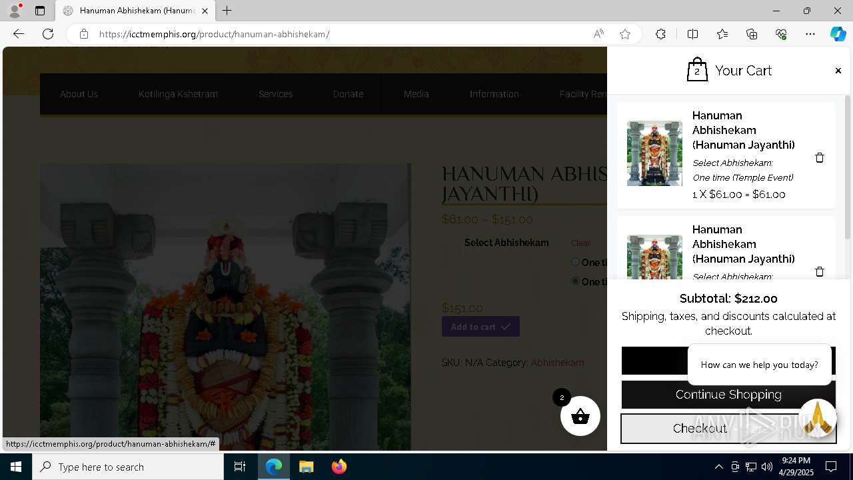Click Add to cart button
The image size is (853, 480).
pos(480,327)
